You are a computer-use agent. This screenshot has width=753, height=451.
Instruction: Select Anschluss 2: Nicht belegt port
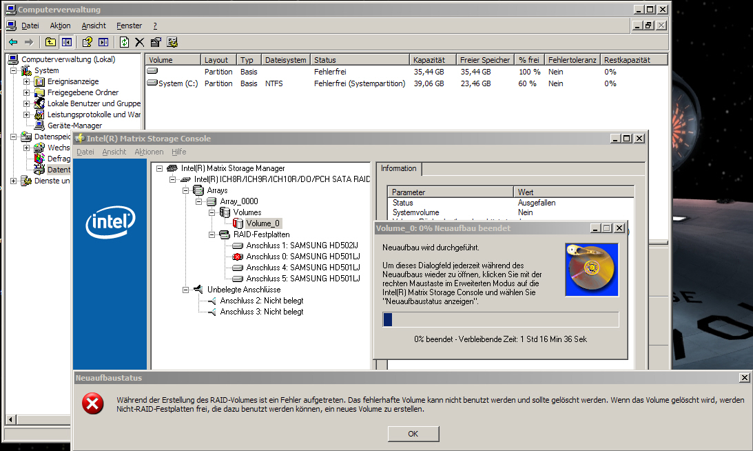pyautogui.click(x=261, y=301)
